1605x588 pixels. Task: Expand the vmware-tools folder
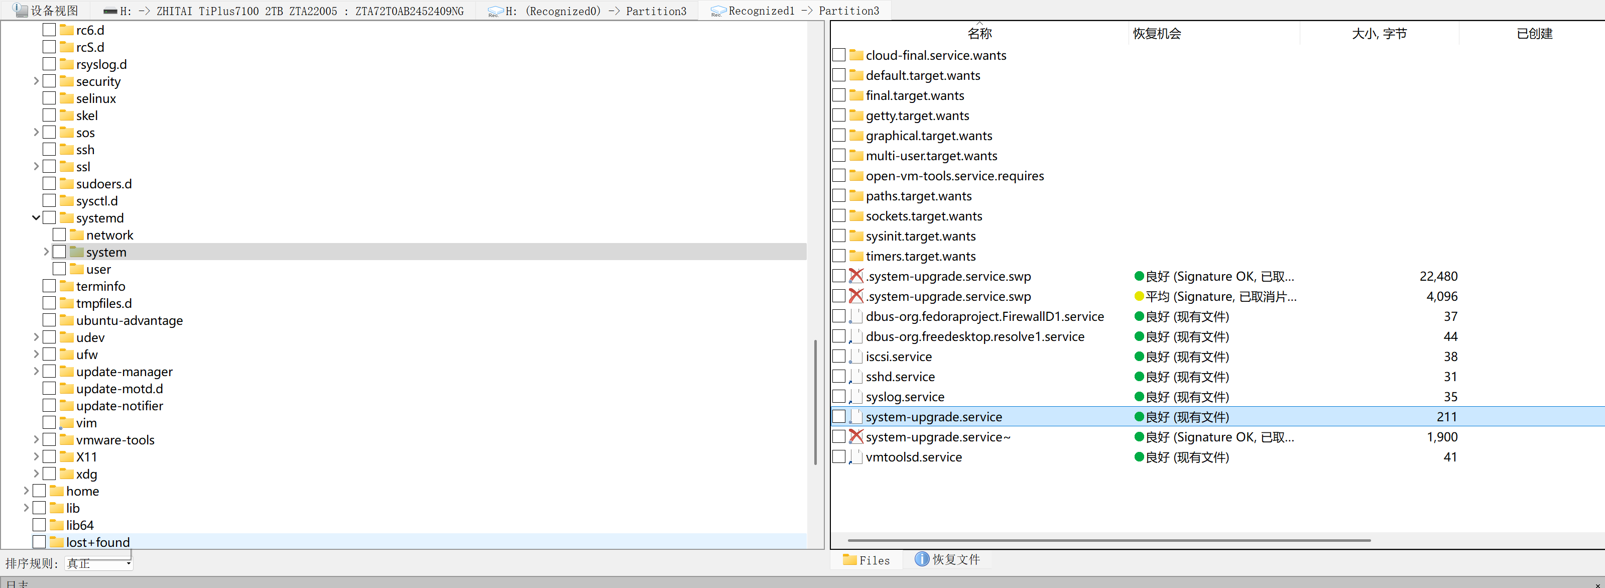pyautogui.click(x=36, y=440)
